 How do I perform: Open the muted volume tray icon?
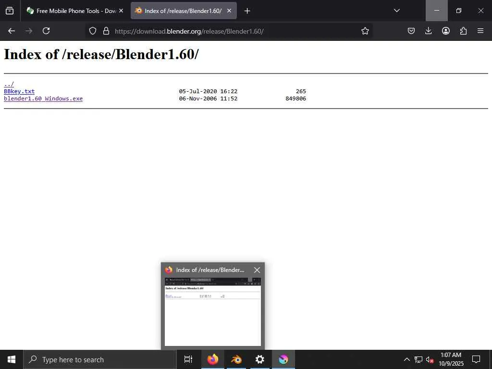(x=430, y=359)
